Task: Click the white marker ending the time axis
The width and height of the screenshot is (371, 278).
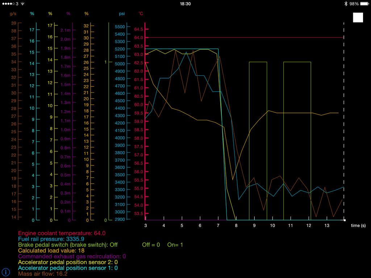Action: 345,220
